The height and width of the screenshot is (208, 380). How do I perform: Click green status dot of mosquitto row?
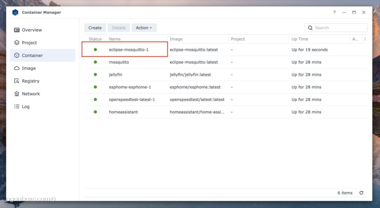[95, 62]
